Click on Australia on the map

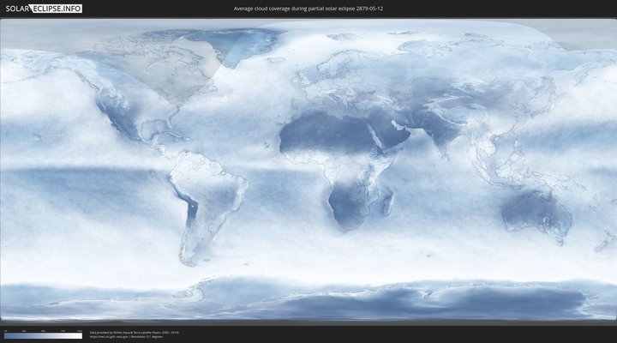point(536,214)
